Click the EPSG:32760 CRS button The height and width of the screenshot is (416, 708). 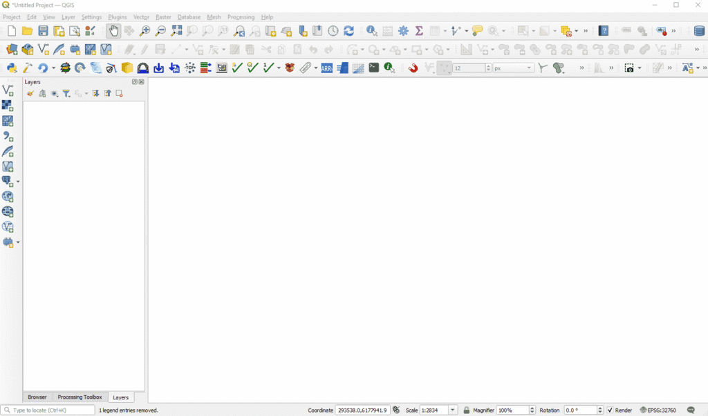pos(658,410)
